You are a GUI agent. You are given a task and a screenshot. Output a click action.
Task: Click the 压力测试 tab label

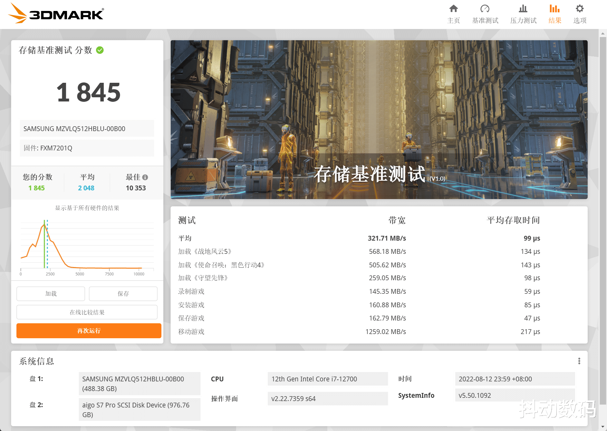523,21
